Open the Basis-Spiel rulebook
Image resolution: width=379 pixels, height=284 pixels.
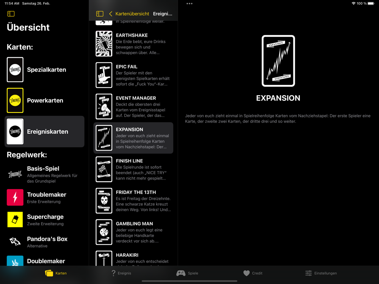[44, 174]
